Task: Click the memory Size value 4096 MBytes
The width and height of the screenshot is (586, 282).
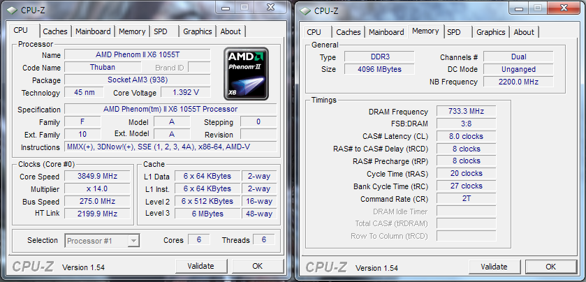Action: pos(379,69)
